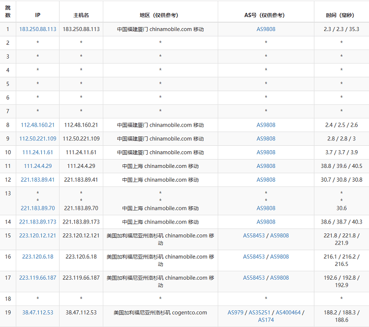Screen dimensions: 369x327
Task: Click hop number 18 cell
Action: point(8,299)
